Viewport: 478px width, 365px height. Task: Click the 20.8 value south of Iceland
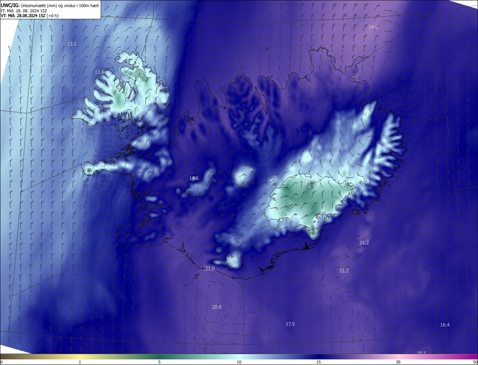tap(217, 307)
